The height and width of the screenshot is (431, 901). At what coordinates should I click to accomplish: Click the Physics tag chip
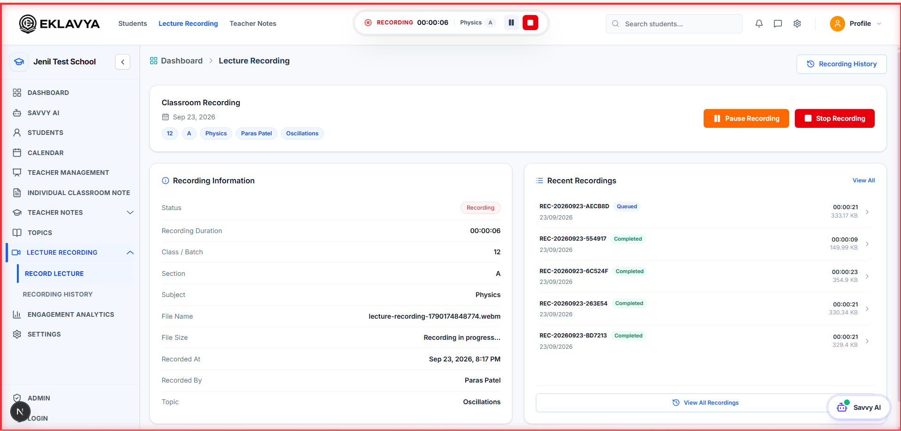coord(216,133)
